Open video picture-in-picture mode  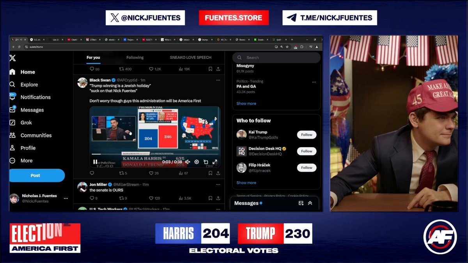[x=206, y=162]
